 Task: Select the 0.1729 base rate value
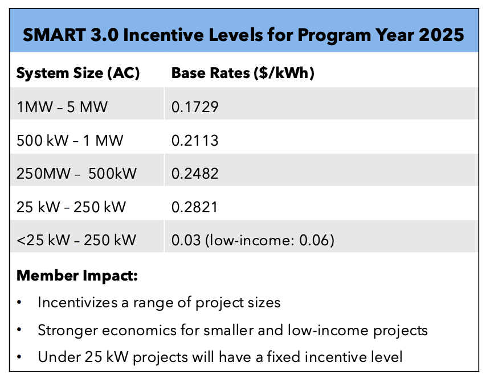point(195,106)
